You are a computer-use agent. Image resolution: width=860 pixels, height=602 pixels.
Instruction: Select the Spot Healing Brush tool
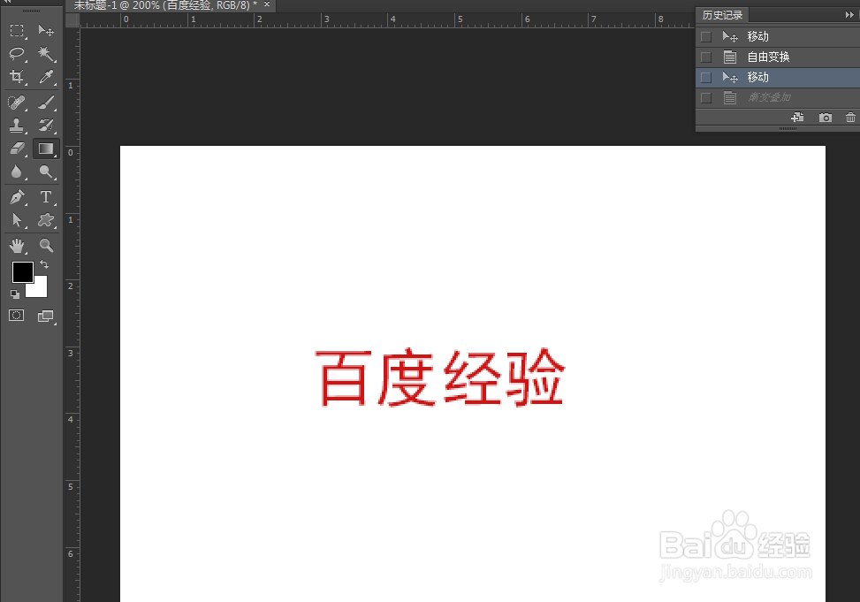17,102
